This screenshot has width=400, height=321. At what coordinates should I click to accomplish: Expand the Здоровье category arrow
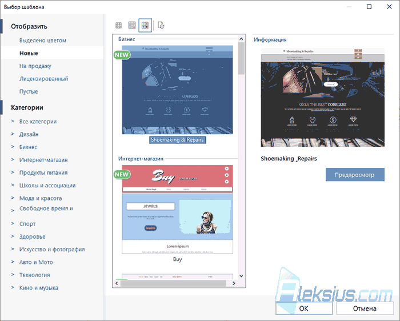click(13, 236)
